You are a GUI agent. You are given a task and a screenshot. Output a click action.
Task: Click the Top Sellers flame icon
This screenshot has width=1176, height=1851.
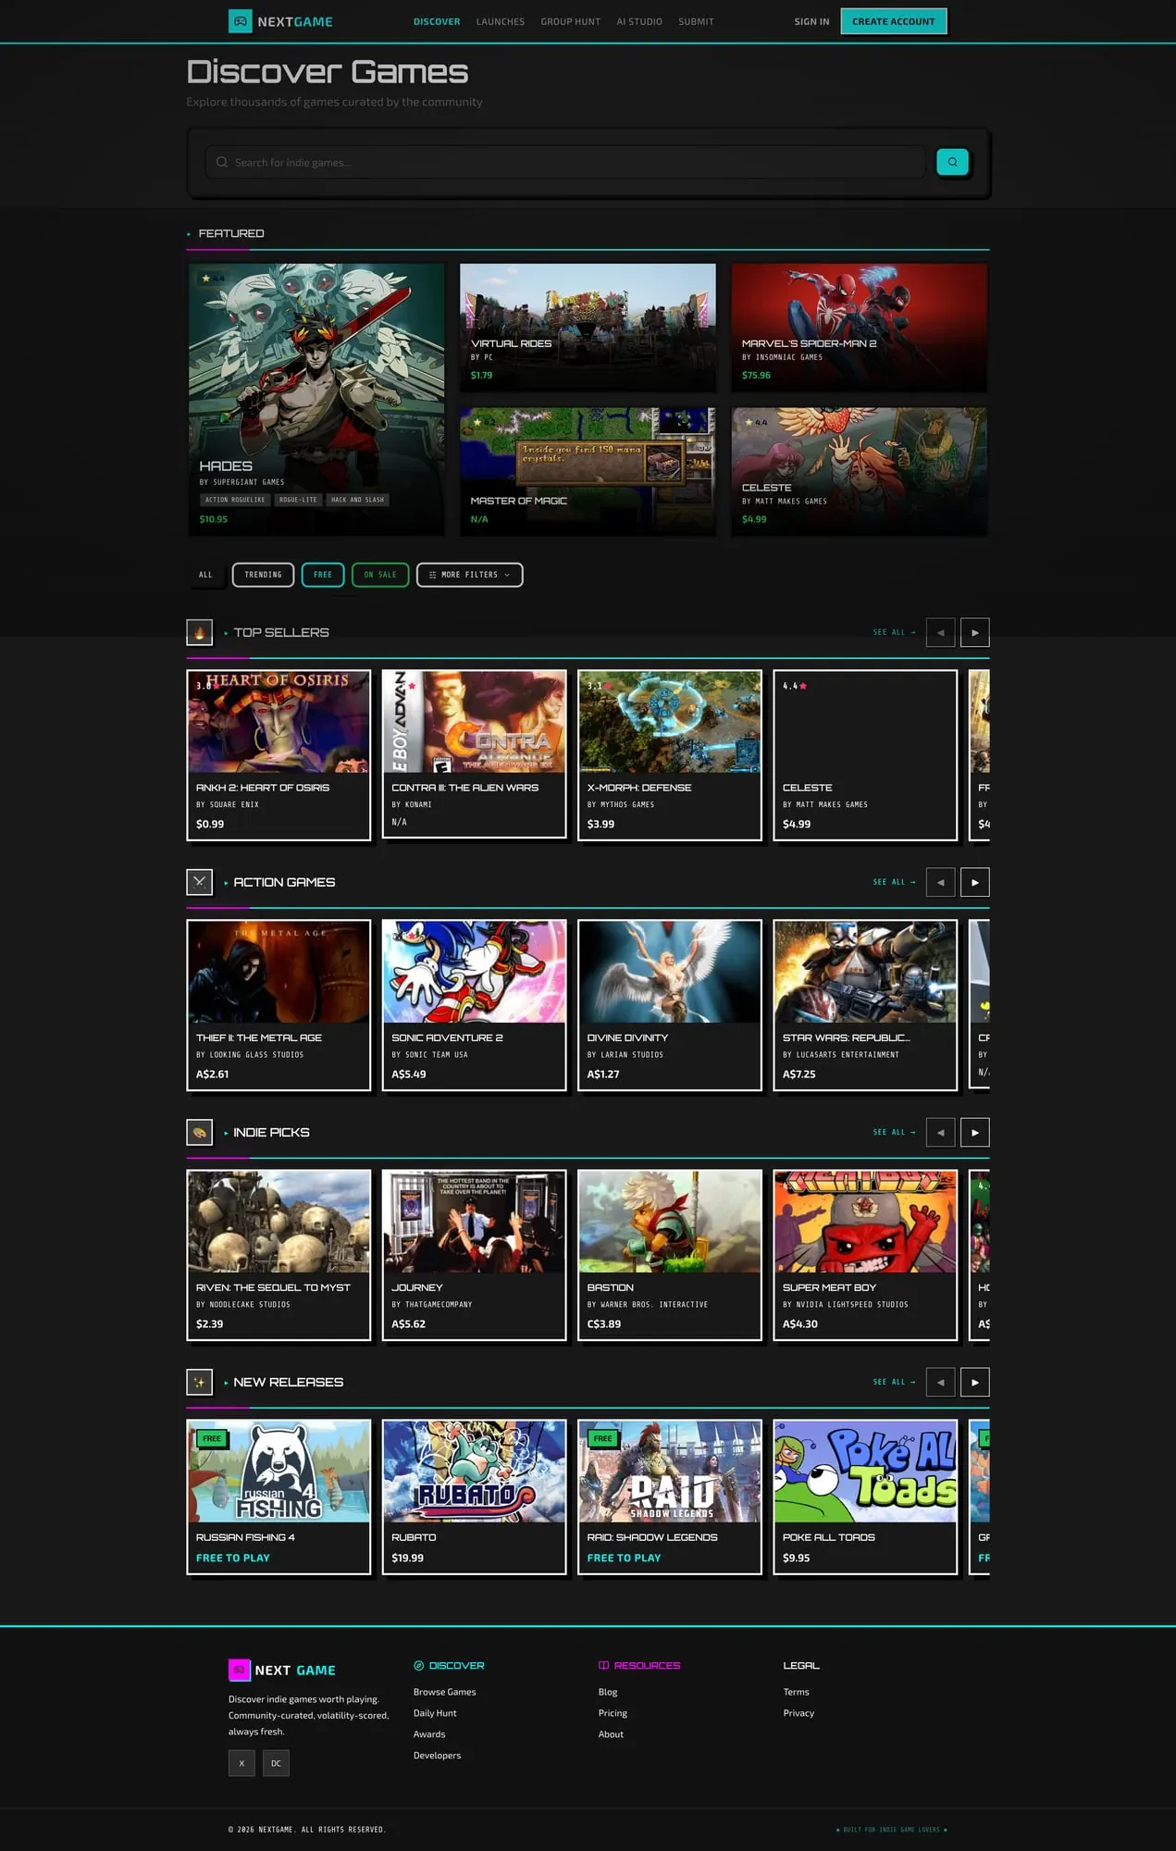199,632
